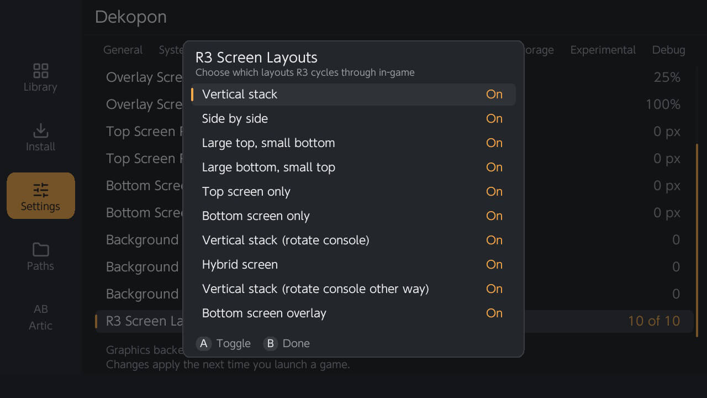Image resolution: width=707 pixels, height=398 pixels.
Task: Open the Install download icon
Action: (x=40, y=130)
